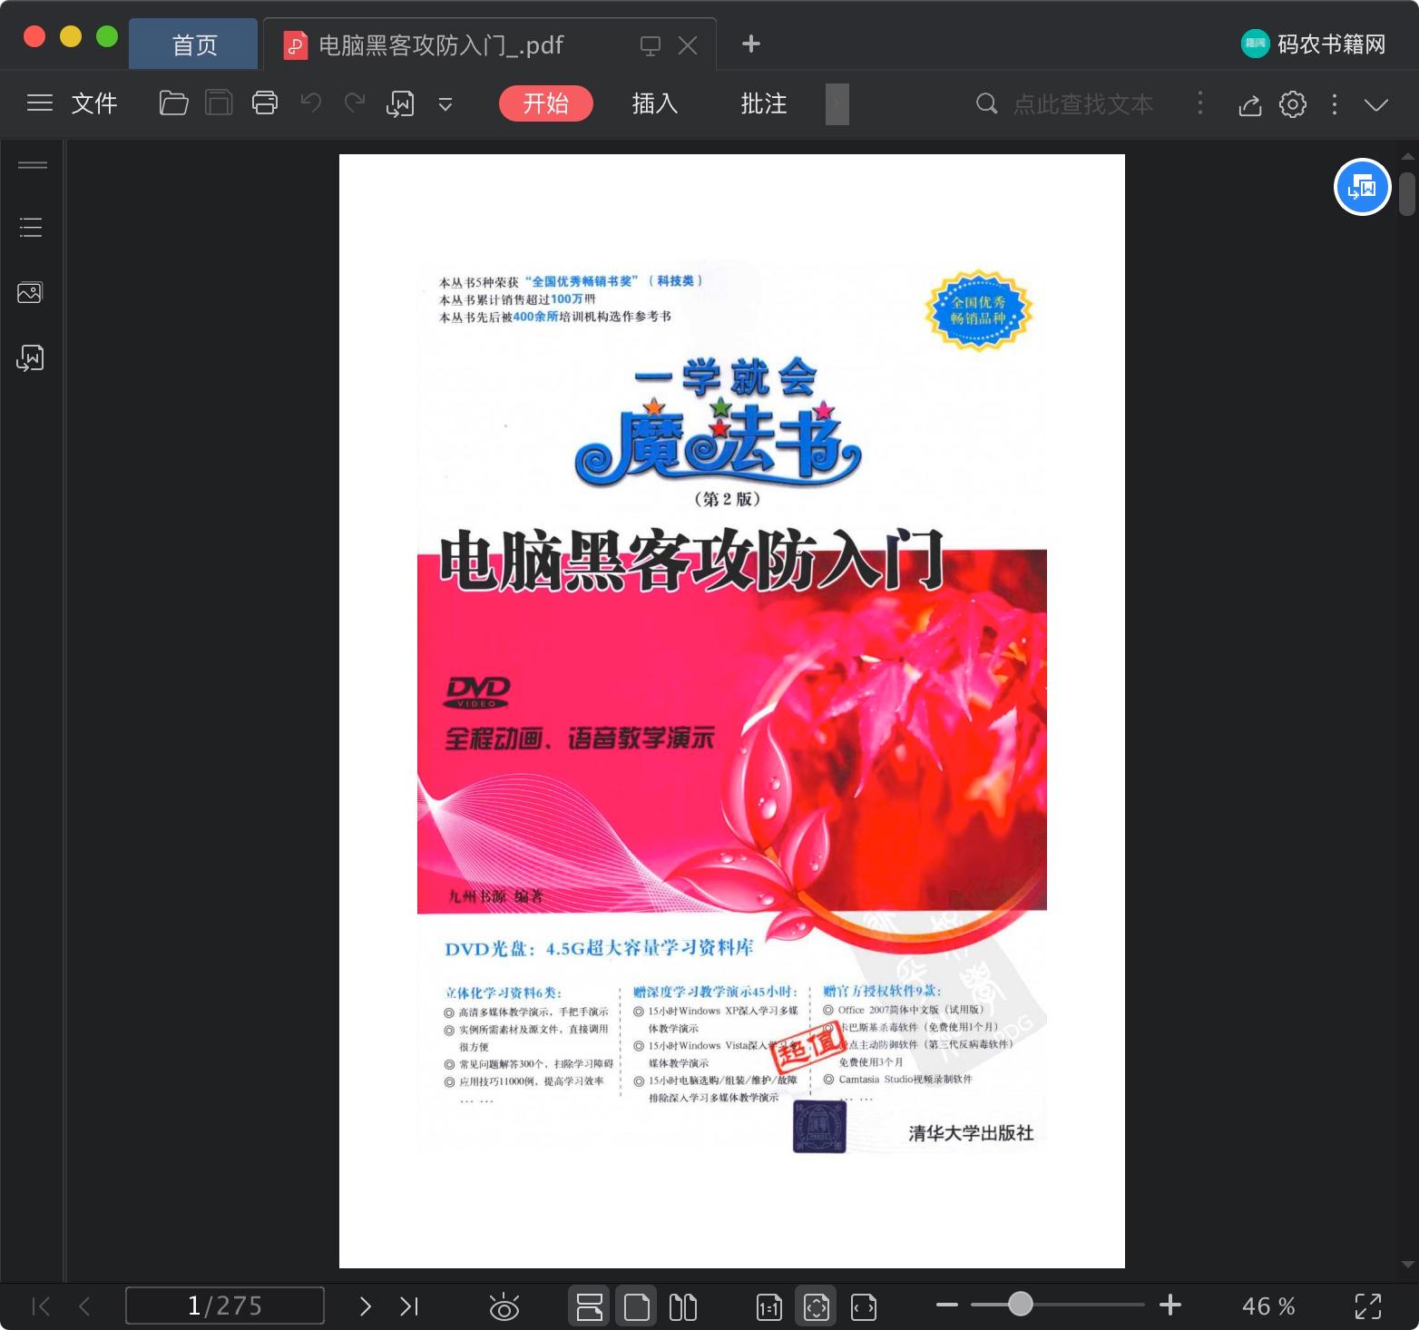The image size is (1419, 1330).
Task: Open the outline list sidebar icon
Action: [x=31, y=227]
